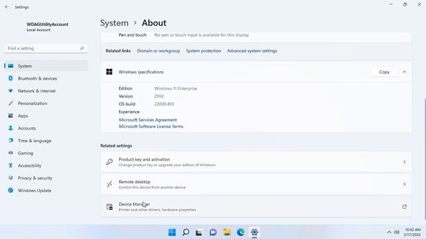This screenshot has height=239, width=426.
Task: Select the Time & language category
Action: [46, 141]
